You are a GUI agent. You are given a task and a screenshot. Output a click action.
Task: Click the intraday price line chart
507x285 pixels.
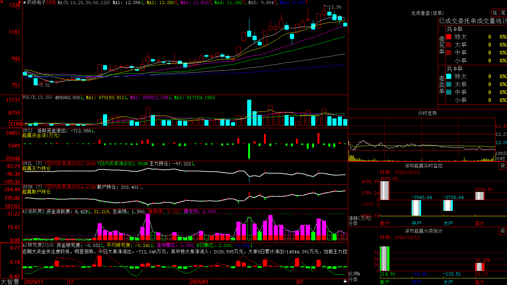tap(421, 146)
